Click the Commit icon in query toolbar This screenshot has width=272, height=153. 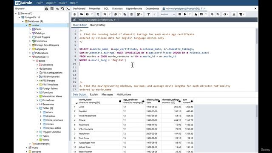pyautogui.click(x=212, y=14)
